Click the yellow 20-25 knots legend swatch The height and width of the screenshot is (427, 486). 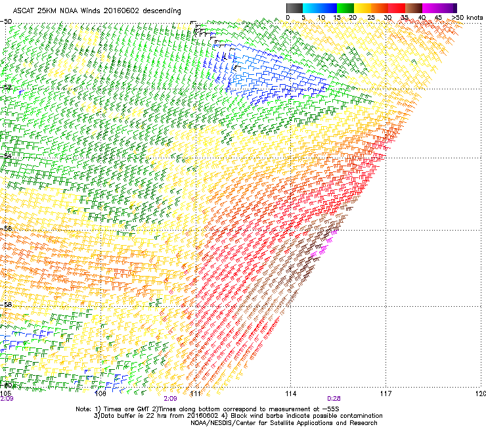tap(363, 8)
